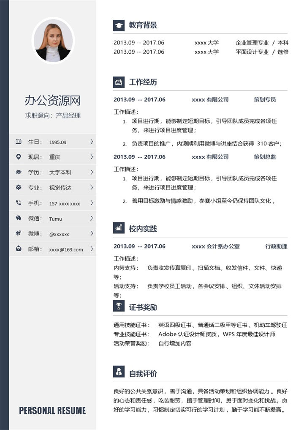
Task: Click the 教育背景 section heading
Action: tap(143, 25)
